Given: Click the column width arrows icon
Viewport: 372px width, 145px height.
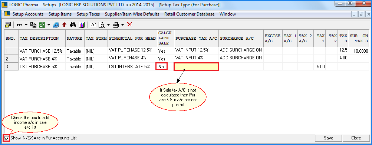Looking at the screenshot, I should pyautogui.click(x=19, y=25).
